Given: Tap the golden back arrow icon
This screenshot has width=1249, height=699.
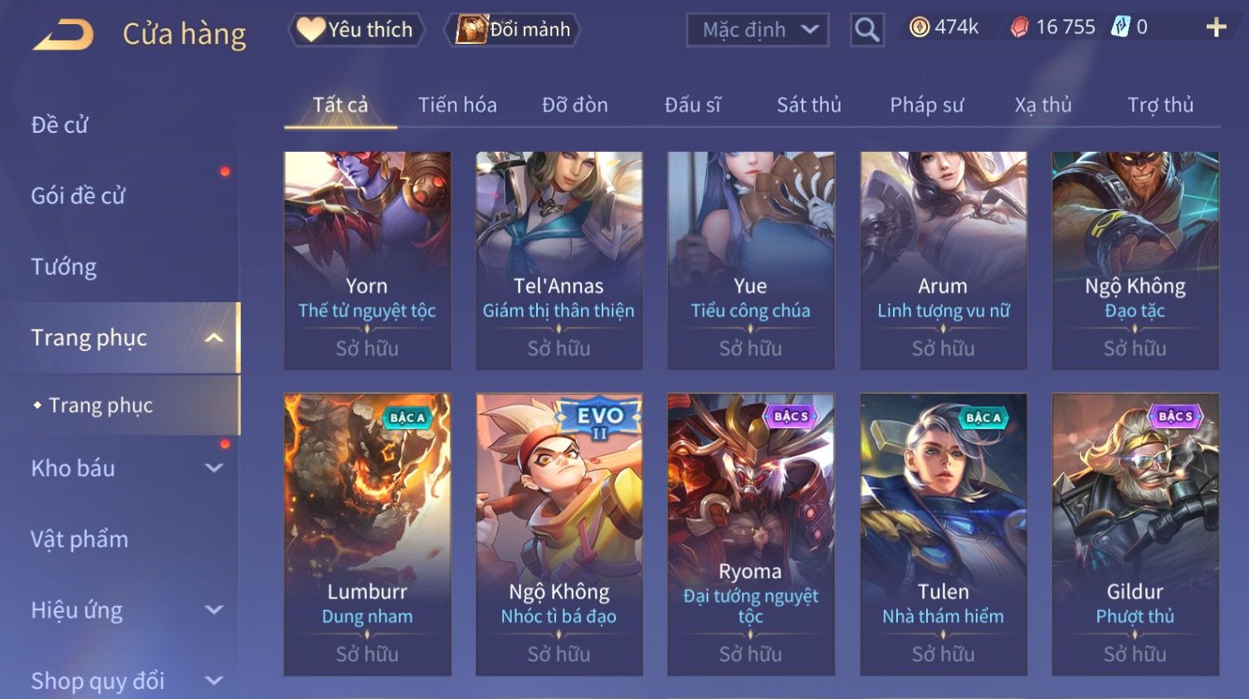Looking at the screenshot, I should tap(63, 35).
